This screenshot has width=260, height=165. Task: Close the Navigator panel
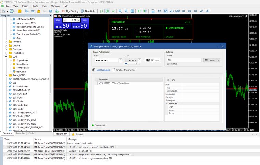(50, 16)
